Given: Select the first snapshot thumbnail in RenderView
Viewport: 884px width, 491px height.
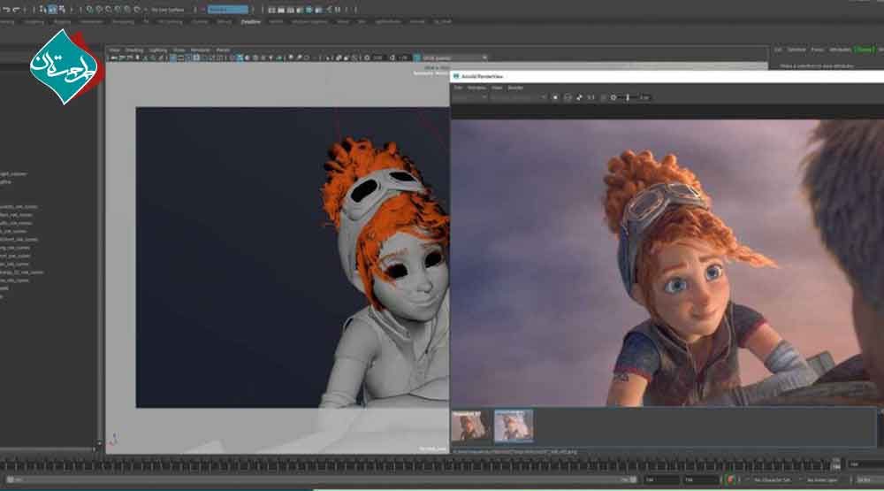Looking at the screenshot, I should (471, 426).
